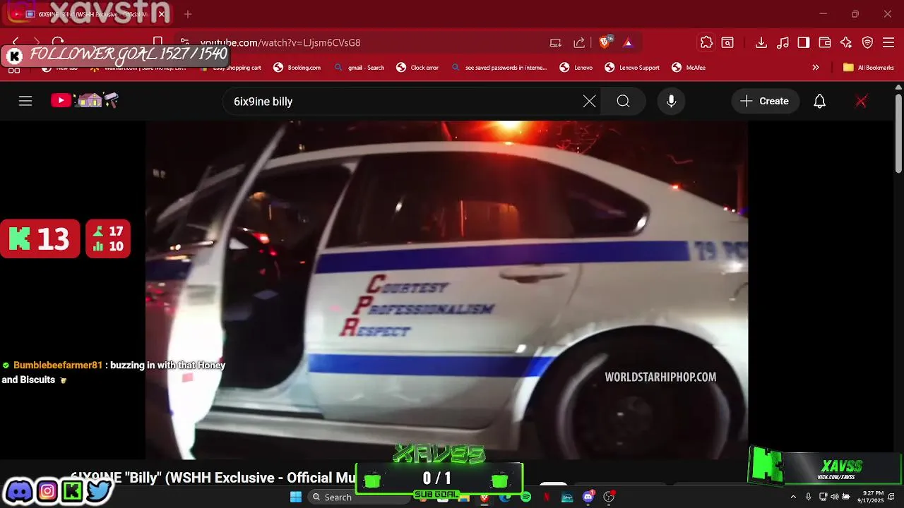Open the Clock error bookmark
The width and height of the screenshot is (904, 508).
[417, 68]
